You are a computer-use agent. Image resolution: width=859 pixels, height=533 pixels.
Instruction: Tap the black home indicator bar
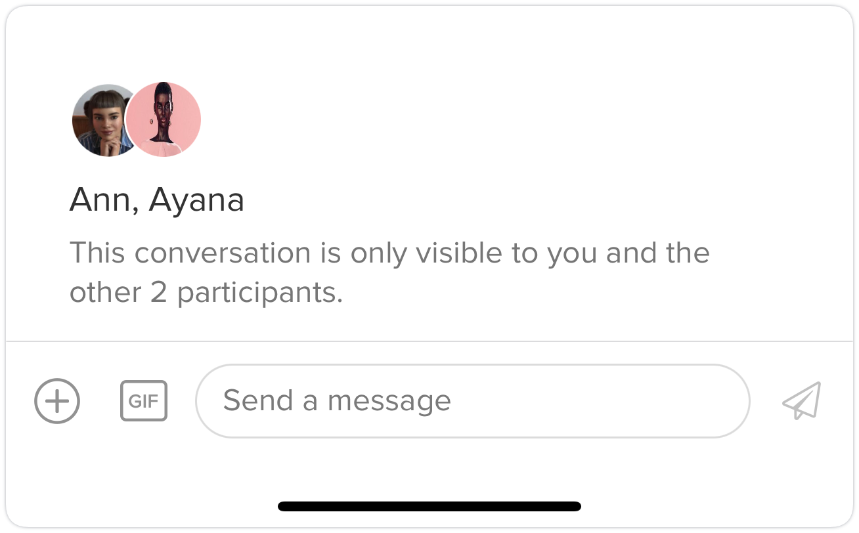click(x=429, y=506)
